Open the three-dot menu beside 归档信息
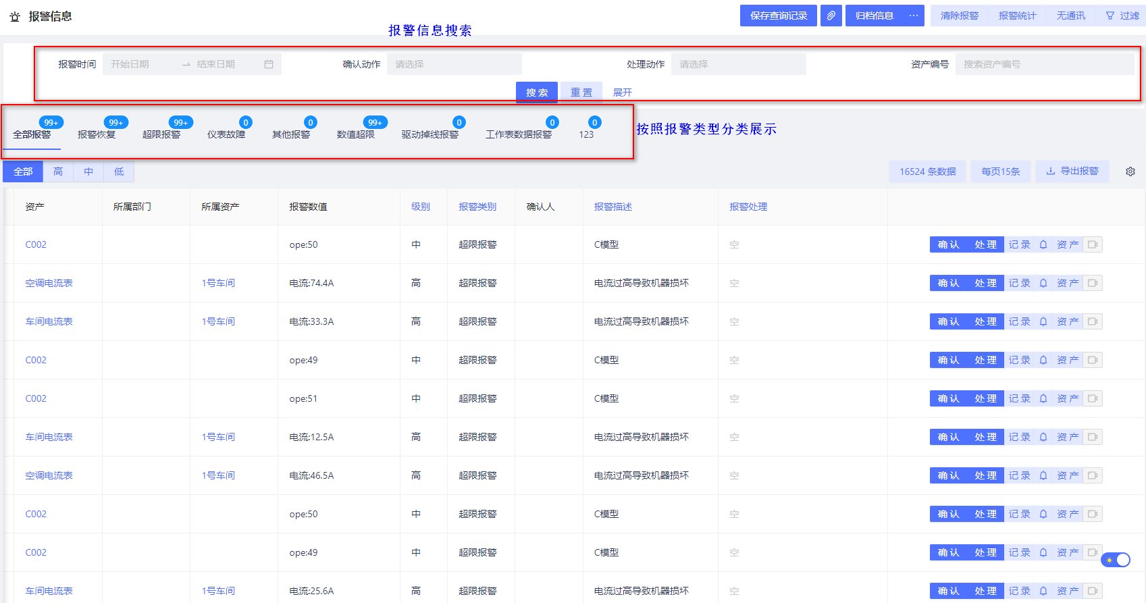 point(914,16)
